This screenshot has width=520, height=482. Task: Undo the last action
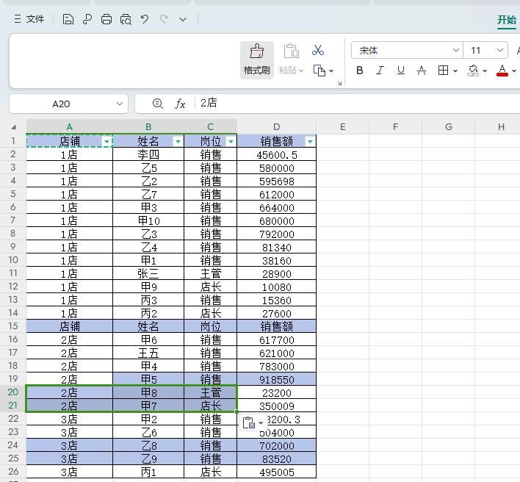click(145, 20)
